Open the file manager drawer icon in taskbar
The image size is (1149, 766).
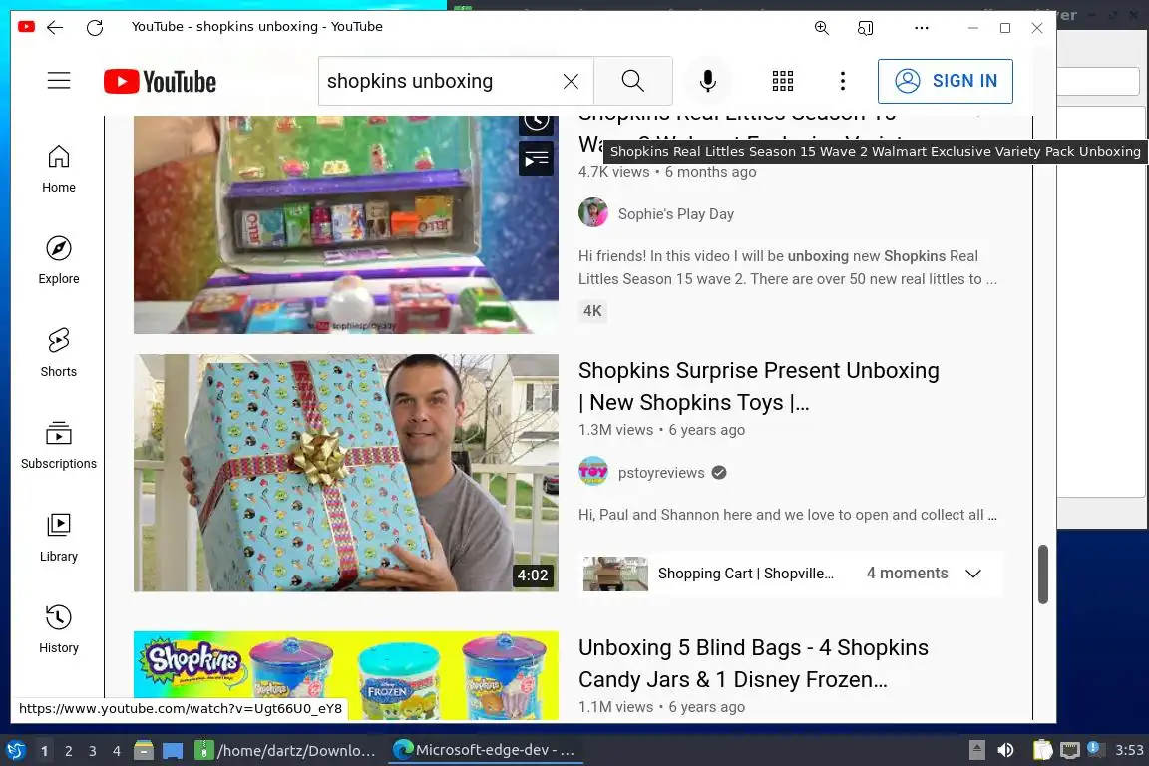[x=144, y=751]
